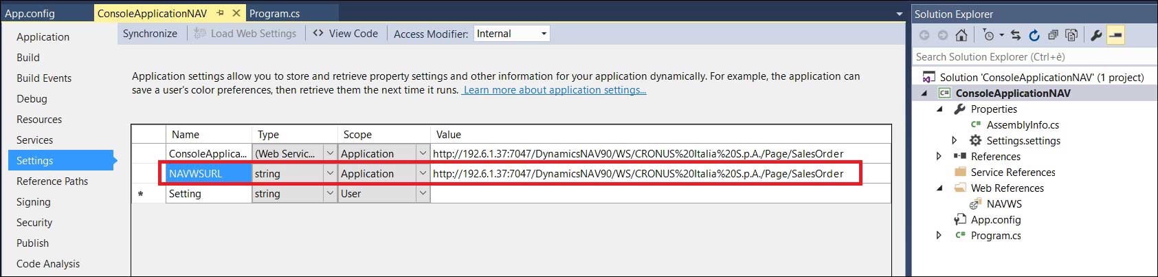Click the Pending Changes Filter clock icon
The width and height of the screenshot is (1158, 277).
pos(989,35)
